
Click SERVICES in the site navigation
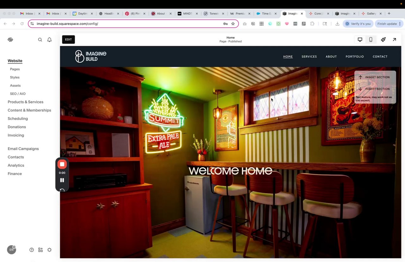tap(309, 57)
